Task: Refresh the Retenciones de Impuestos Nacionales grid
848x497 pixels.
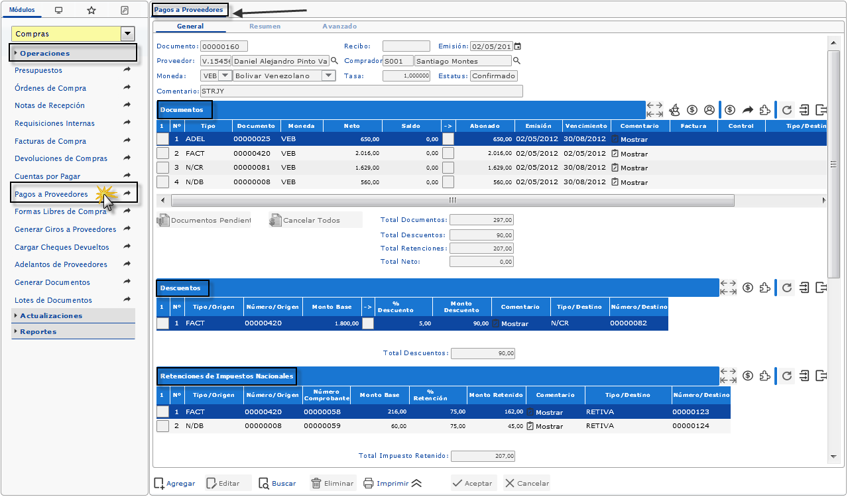Action: point(786,376)
